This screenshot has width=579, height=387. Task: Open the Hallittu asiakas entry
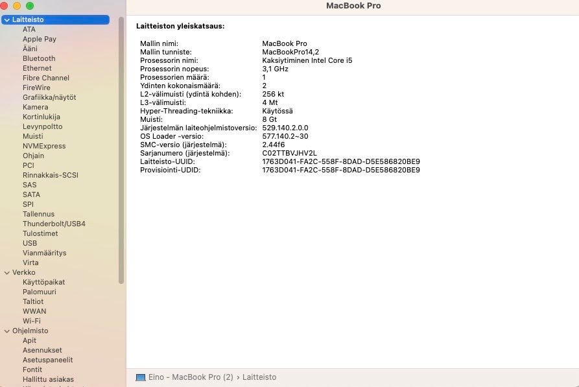48,380
